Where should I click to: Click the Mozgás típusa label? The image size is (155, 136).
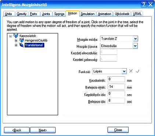click(87, 47)
